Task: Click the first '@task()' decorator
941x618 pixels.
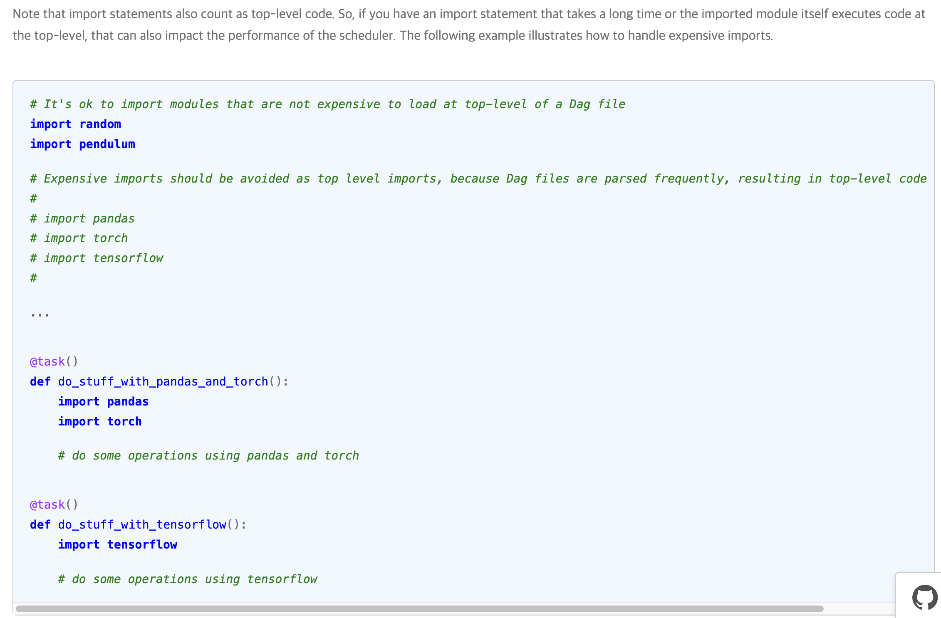Action: pos(54,361)
